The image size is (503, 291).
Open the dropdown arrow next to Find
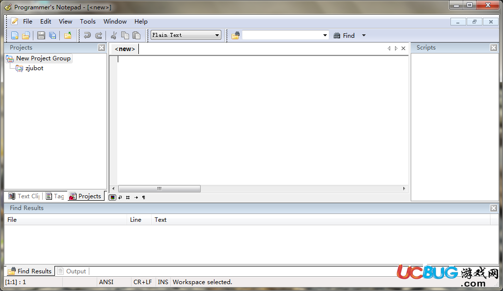(x=364, y=35)
